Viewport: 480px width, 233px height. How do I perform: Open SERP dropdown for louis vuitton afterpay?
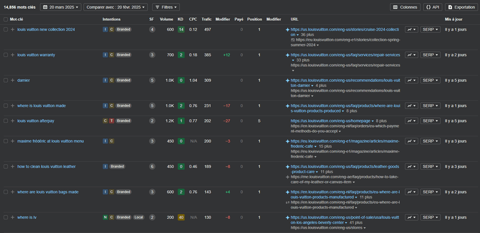pyautogui.click(x=430, y=121)
